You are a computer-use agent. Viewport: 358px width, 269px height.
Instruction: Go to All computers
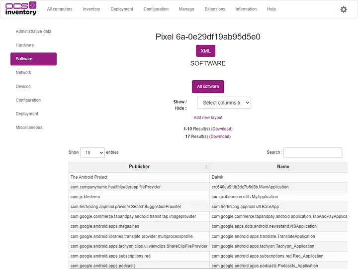(60, 9)
